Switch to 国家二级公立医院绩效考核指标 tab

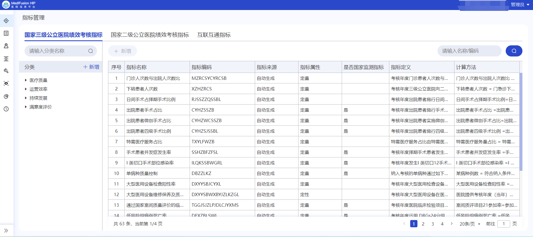pos(150,35)
